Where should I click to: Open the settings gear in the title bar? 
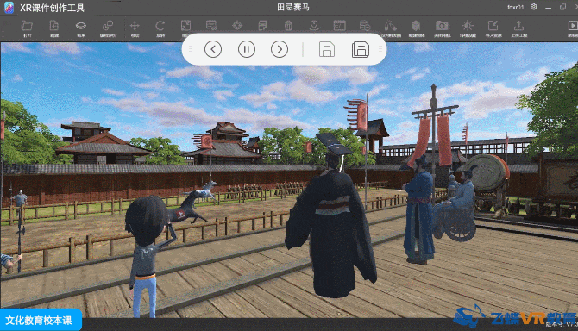533,7
